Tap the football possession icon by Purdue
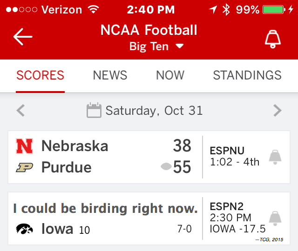The height and width of the screenshot is (251, 298). (x=166, y=166)
